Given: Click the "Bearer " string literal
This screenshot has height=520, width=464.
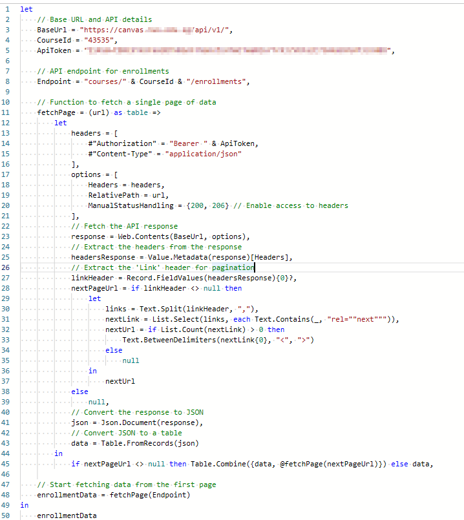Looking at the screenshot, I should pyautogui.click(x=189, y=143).
